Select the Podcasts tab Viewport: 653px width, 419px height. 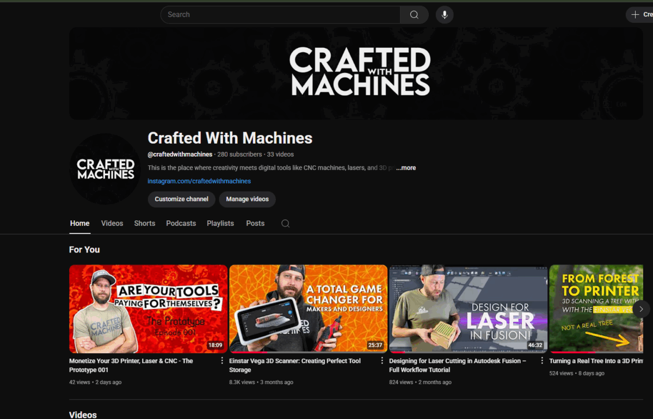181,224
